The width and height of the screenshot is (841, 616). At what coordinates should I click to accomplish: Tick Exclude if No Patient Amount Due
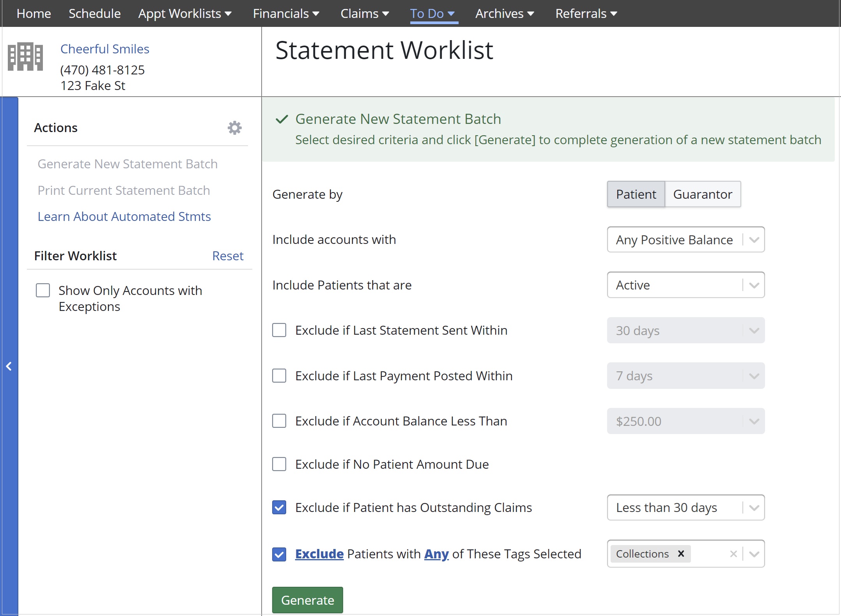(x=279, y=464)
